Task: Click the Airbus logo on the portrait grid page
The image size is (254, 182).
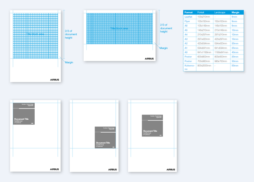Action: point(55,79)
